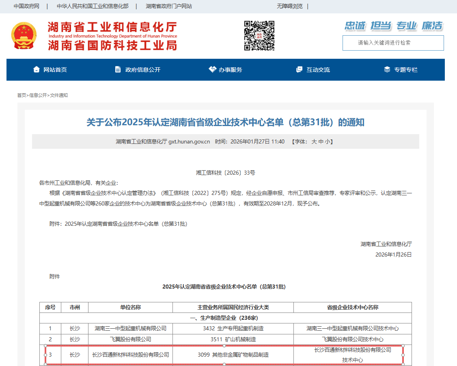
Task: Go to 文件通知 in the breadcrumb
Action: (59, 95)
